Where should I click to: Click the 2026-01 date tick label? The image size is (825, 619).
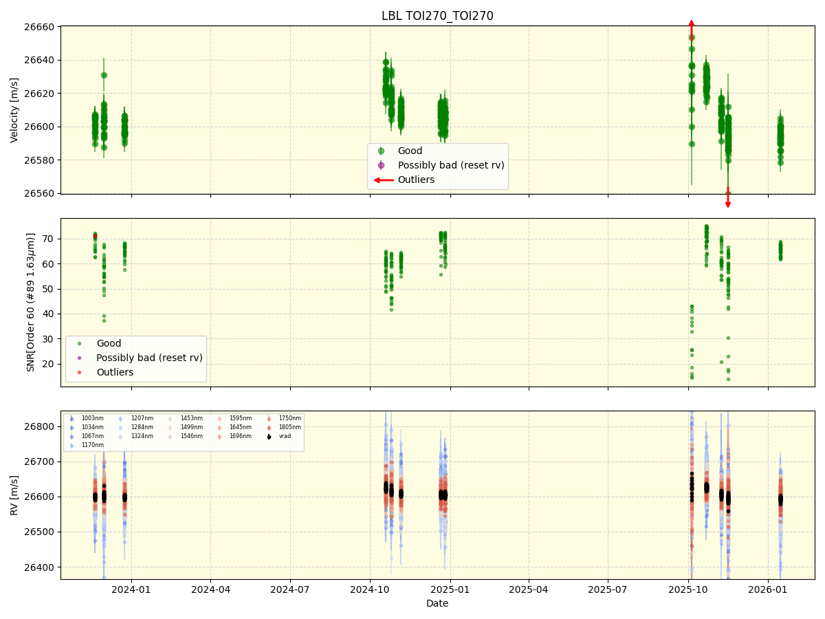coord(769,589)
